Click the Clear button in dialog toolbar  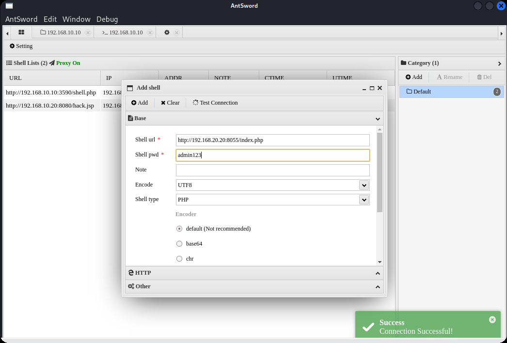170,103
